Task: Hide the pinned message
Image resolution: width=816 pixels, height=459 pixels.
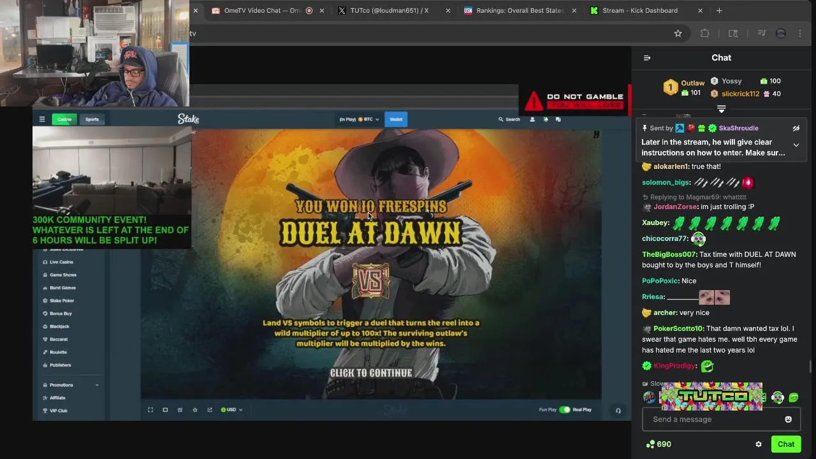Action: click(x=796, y=128)
